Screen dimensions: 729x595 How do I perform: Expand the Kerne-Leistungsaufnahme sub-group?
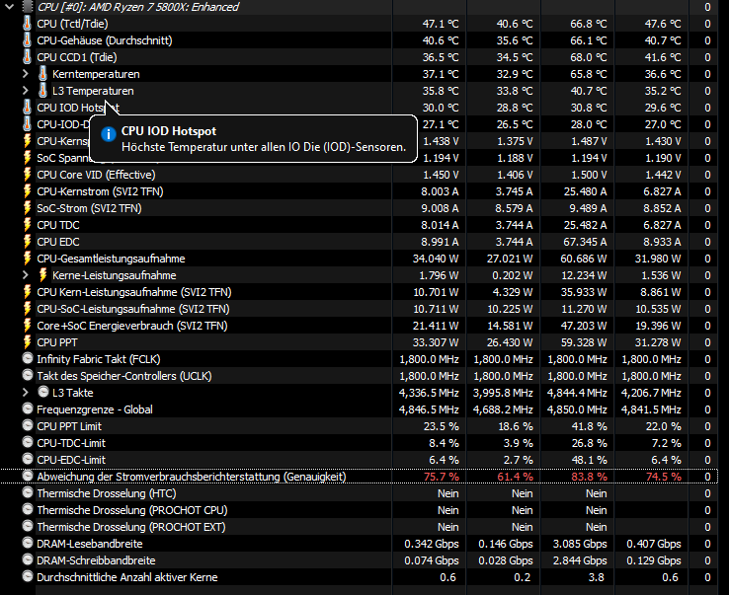click(x=26, y=275)
